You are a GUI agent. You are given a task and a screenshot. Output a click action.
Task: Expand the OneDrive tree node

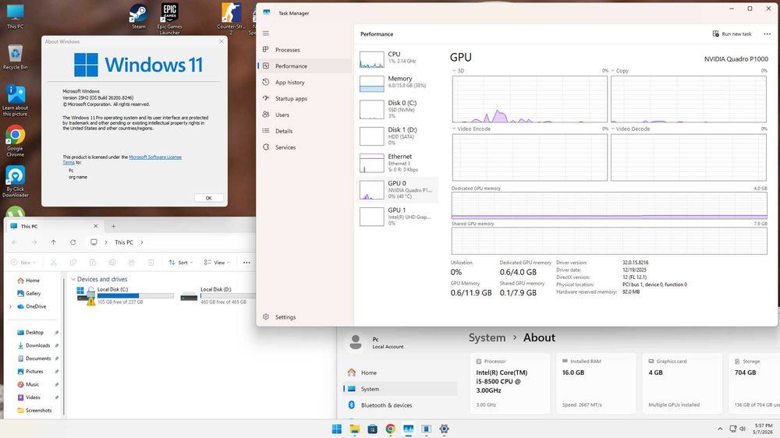10,307
